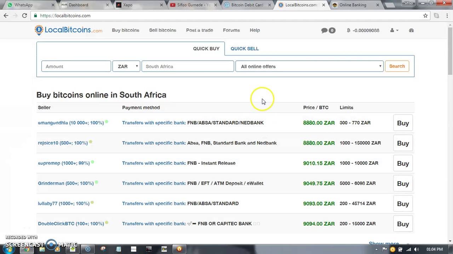
Task: Open smangundhla's Transfers with specific bank link
Action: [154, 123]
